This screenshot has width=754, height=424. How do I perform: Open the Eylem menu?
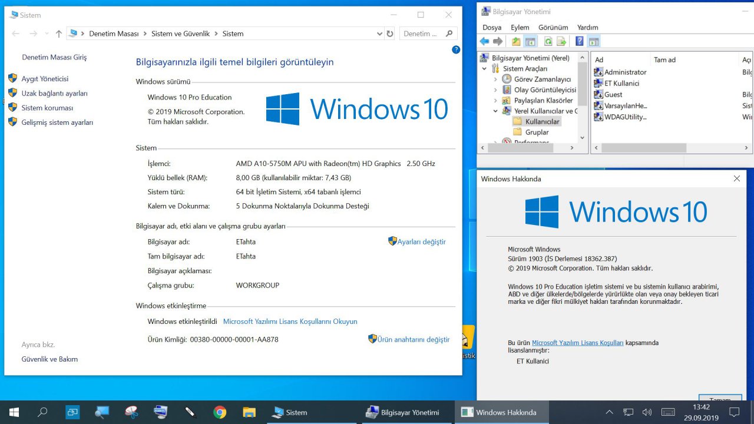[x=520, y=27]
